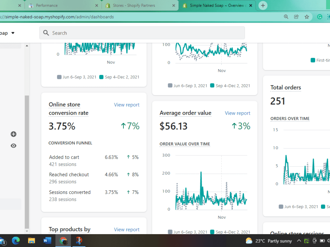Click NVIDIA icon in system tray

pos(307,241)
